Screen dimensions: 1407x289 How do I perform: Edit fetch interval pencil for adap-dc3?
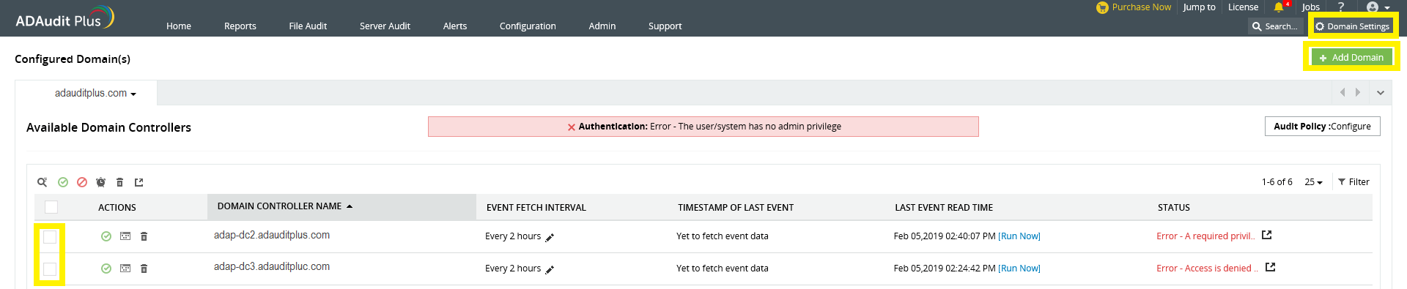(550, 269)
